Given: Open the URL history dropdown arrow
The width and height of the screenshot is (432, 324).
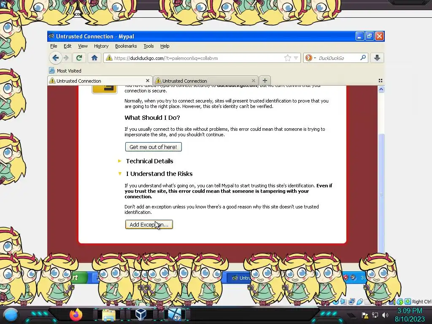Looking at the screenshot, I should (x=296, y=58).
